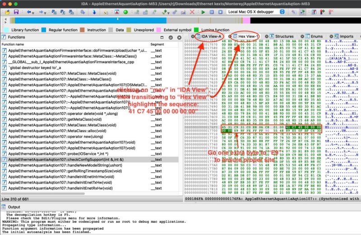The height and width of the screenshot is (235, 361).
Task: Select handleNewModelString(ushort) function row
Action: (x=90, y=165)
